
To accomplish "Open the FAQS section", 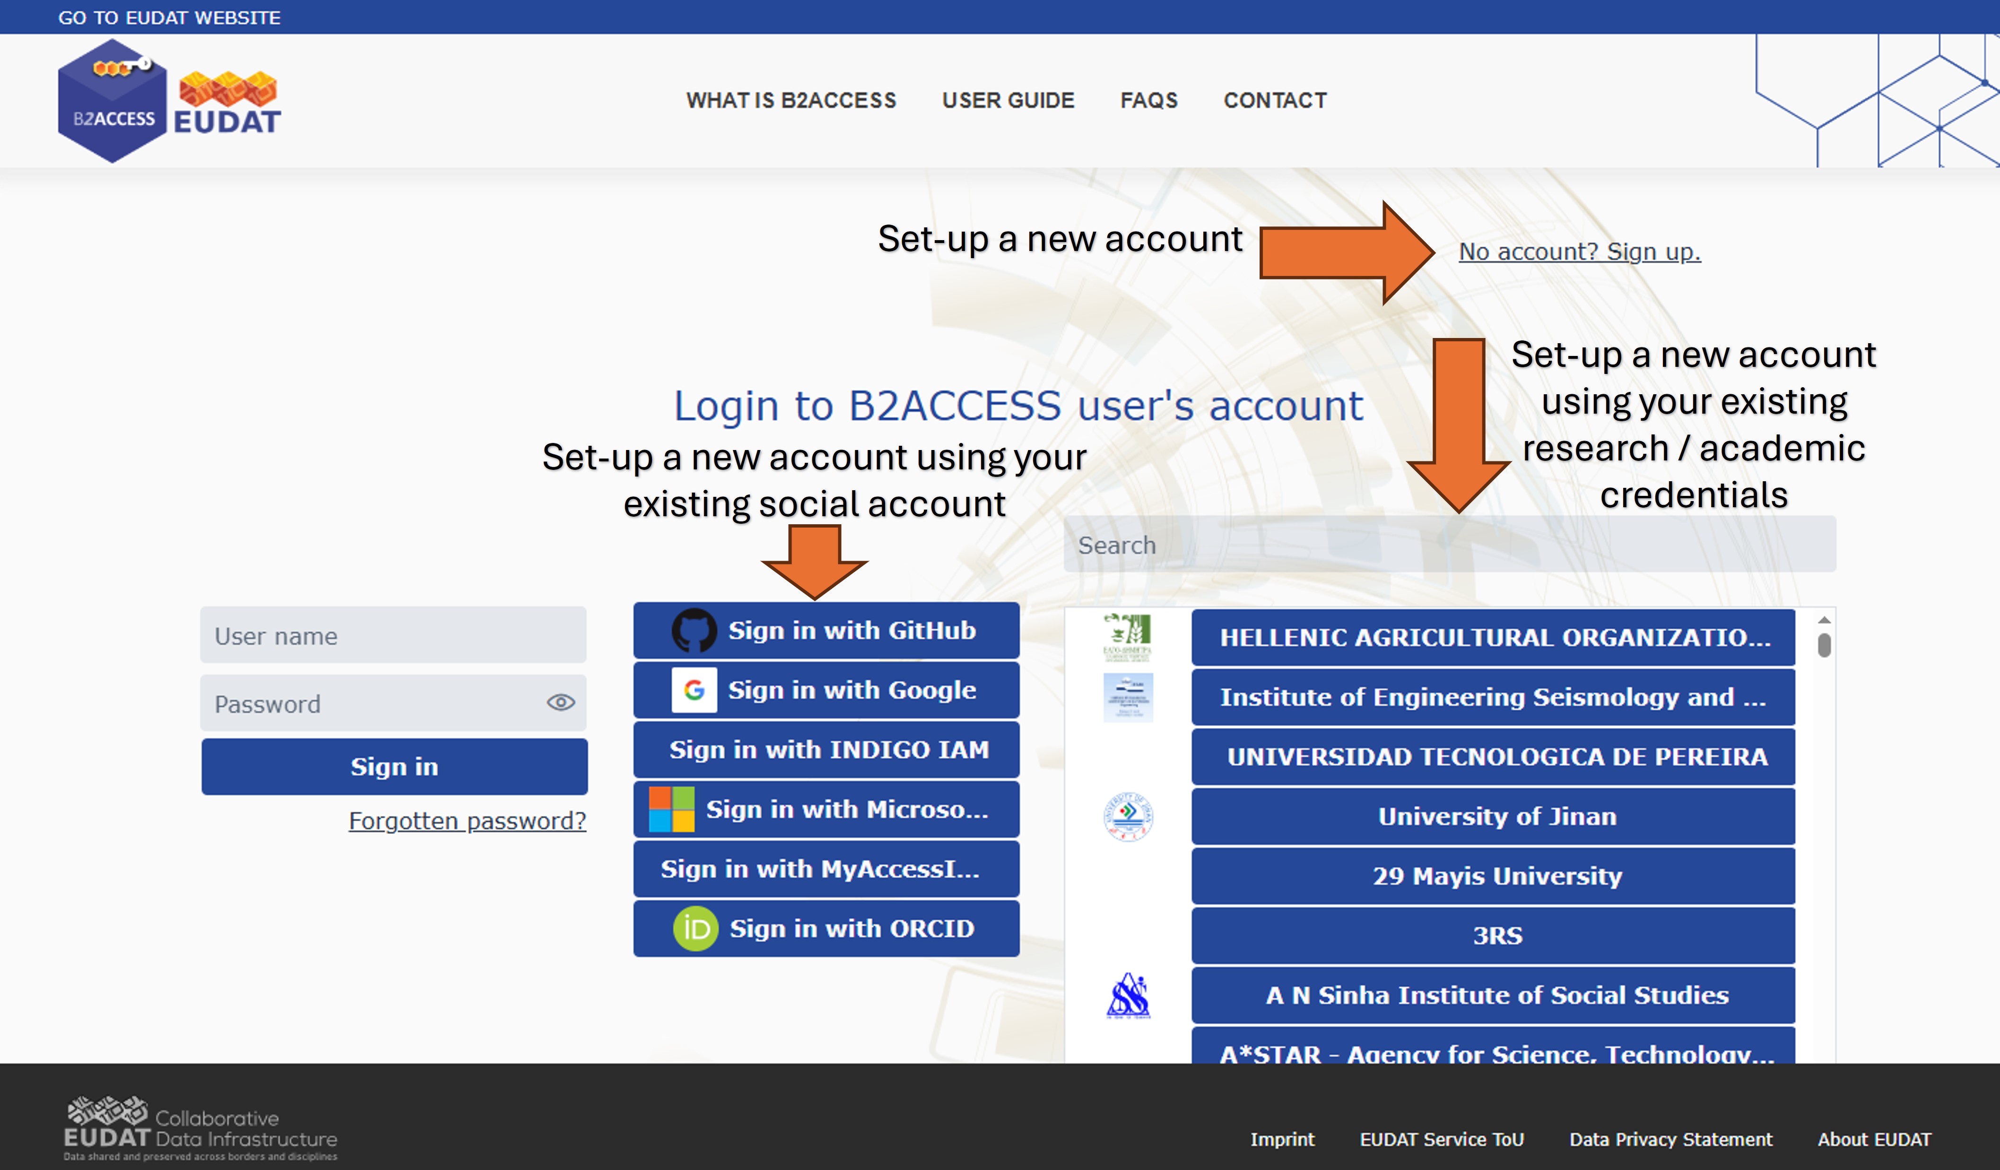I will (x=1148, y=100).
